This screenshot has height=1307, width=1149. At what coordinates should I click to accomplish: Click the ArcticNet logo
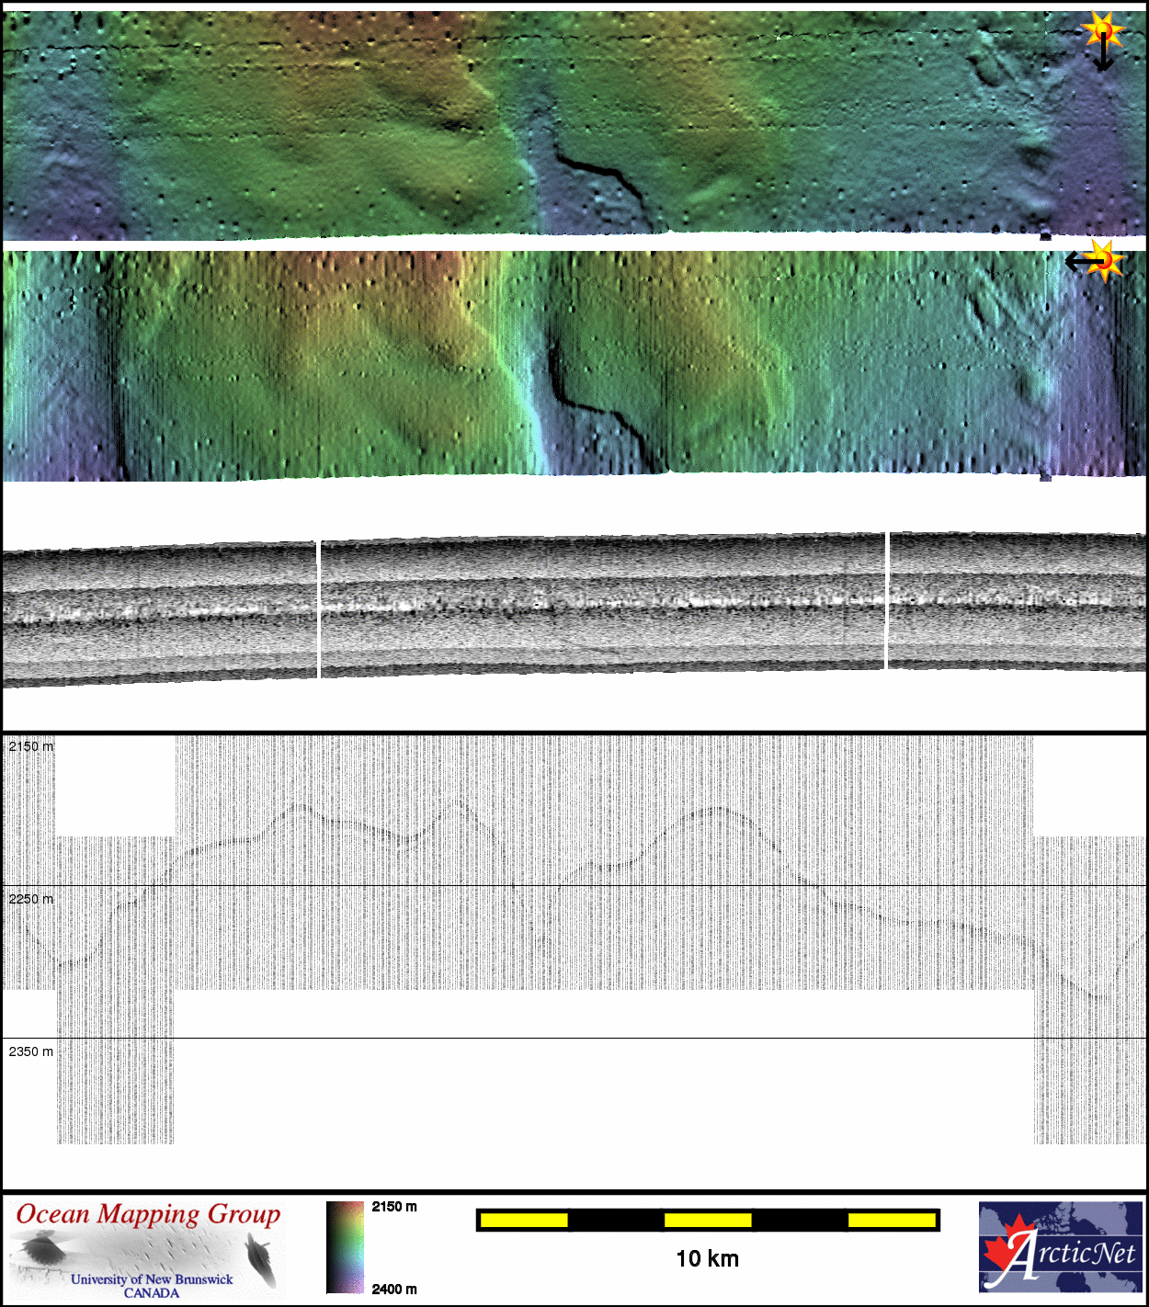click(x=1062, y=1247)
